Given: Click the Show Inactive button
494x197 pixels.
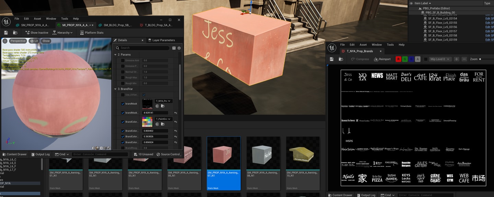Looking at the screenshot, I should (37, 33).
